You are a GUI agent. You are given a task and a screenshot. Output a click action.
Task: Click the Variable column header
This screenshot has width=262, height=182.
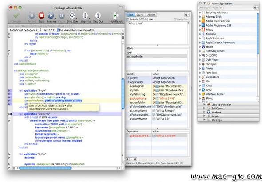(x=139, y=74)
